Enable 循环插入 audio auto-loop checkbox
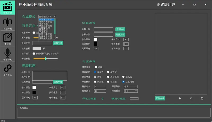Viewport: 212px width, 122px height. [34, 54]
